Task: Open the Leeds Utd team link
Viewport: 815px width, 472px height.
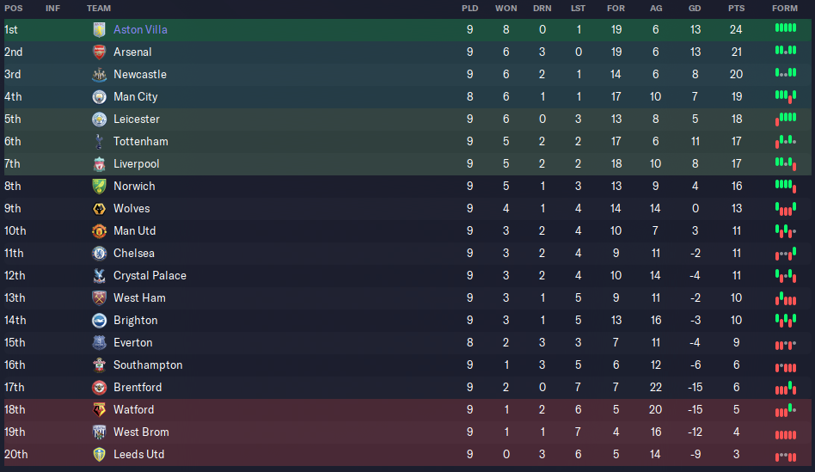Action: [138, 454]
